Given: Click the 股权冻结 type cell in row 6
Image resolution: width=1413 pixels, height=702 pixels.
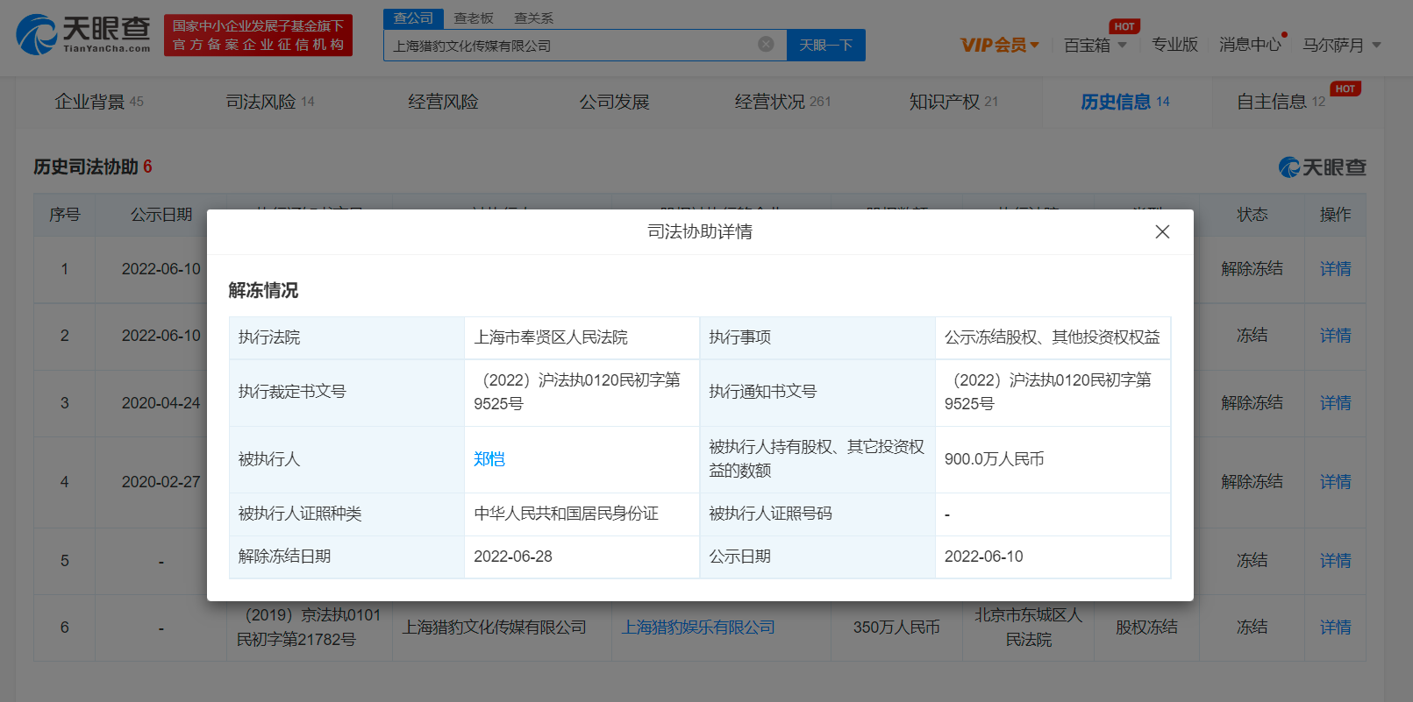Looking at the screenshot, I should click(1146, 628).
